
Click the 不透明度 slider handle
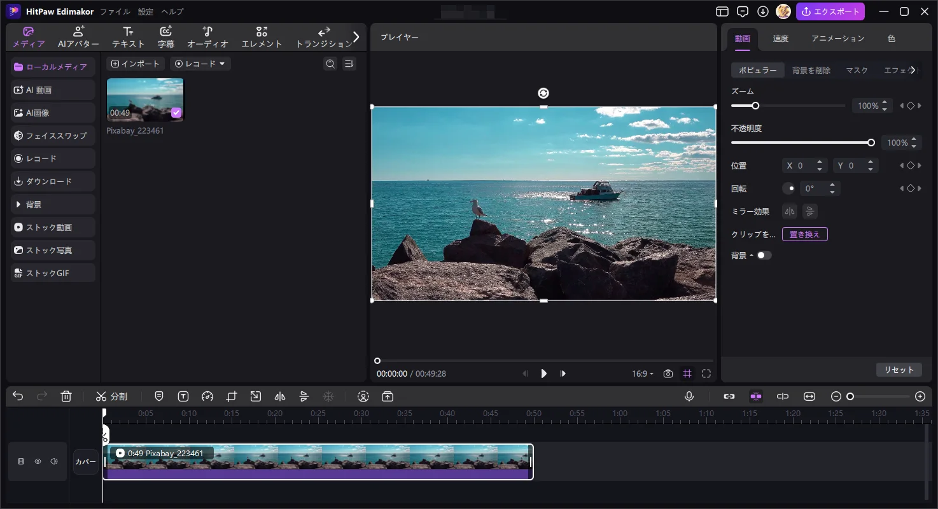coord(871,143)
